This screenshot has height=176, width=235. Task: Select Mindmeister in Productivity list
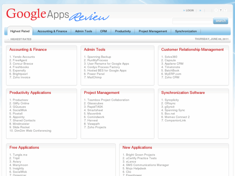pos(21,124)
